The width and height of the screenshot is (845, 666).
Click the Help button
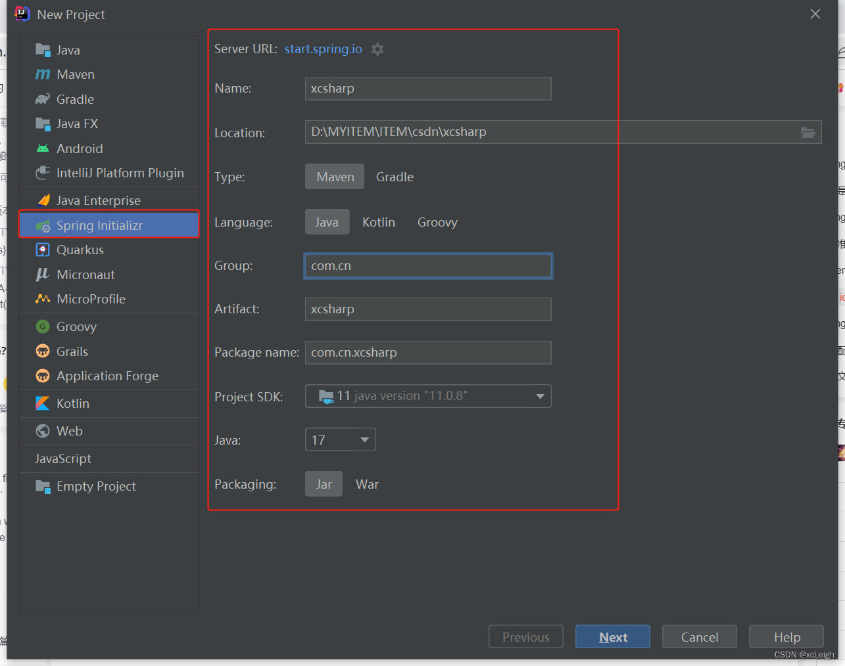pos(786,637)
